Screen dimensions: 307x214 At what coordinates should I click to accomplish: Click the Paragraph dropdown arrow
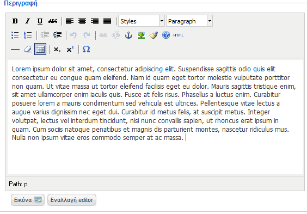pyautogui.click(x=210, y=21)
